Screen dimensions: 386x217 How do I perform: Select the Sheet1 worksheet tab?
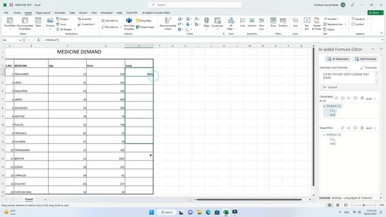[x=29, y=199]
